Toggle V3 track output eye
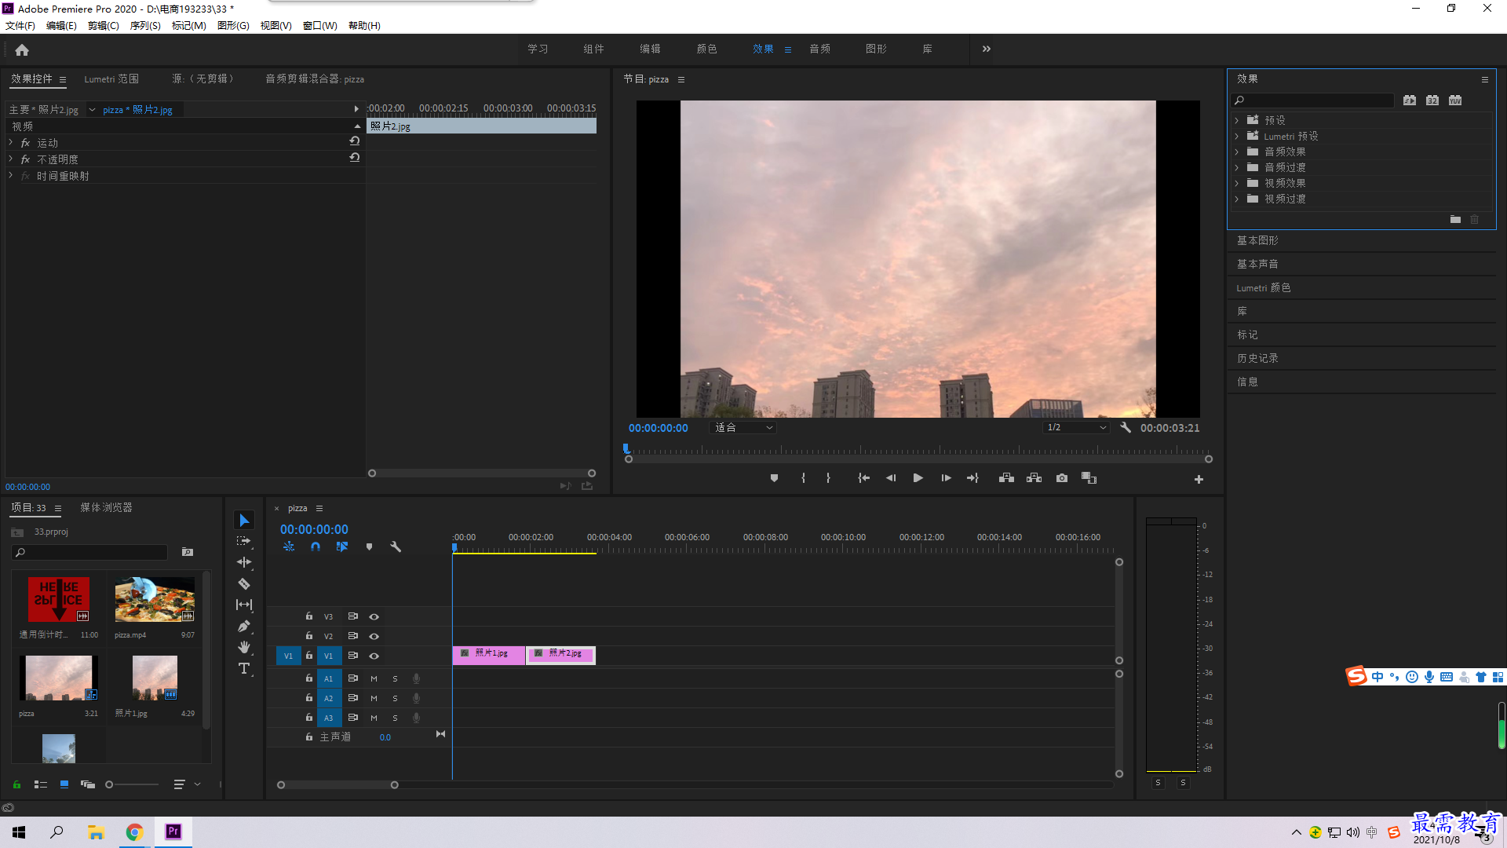 tap(374, 616)
